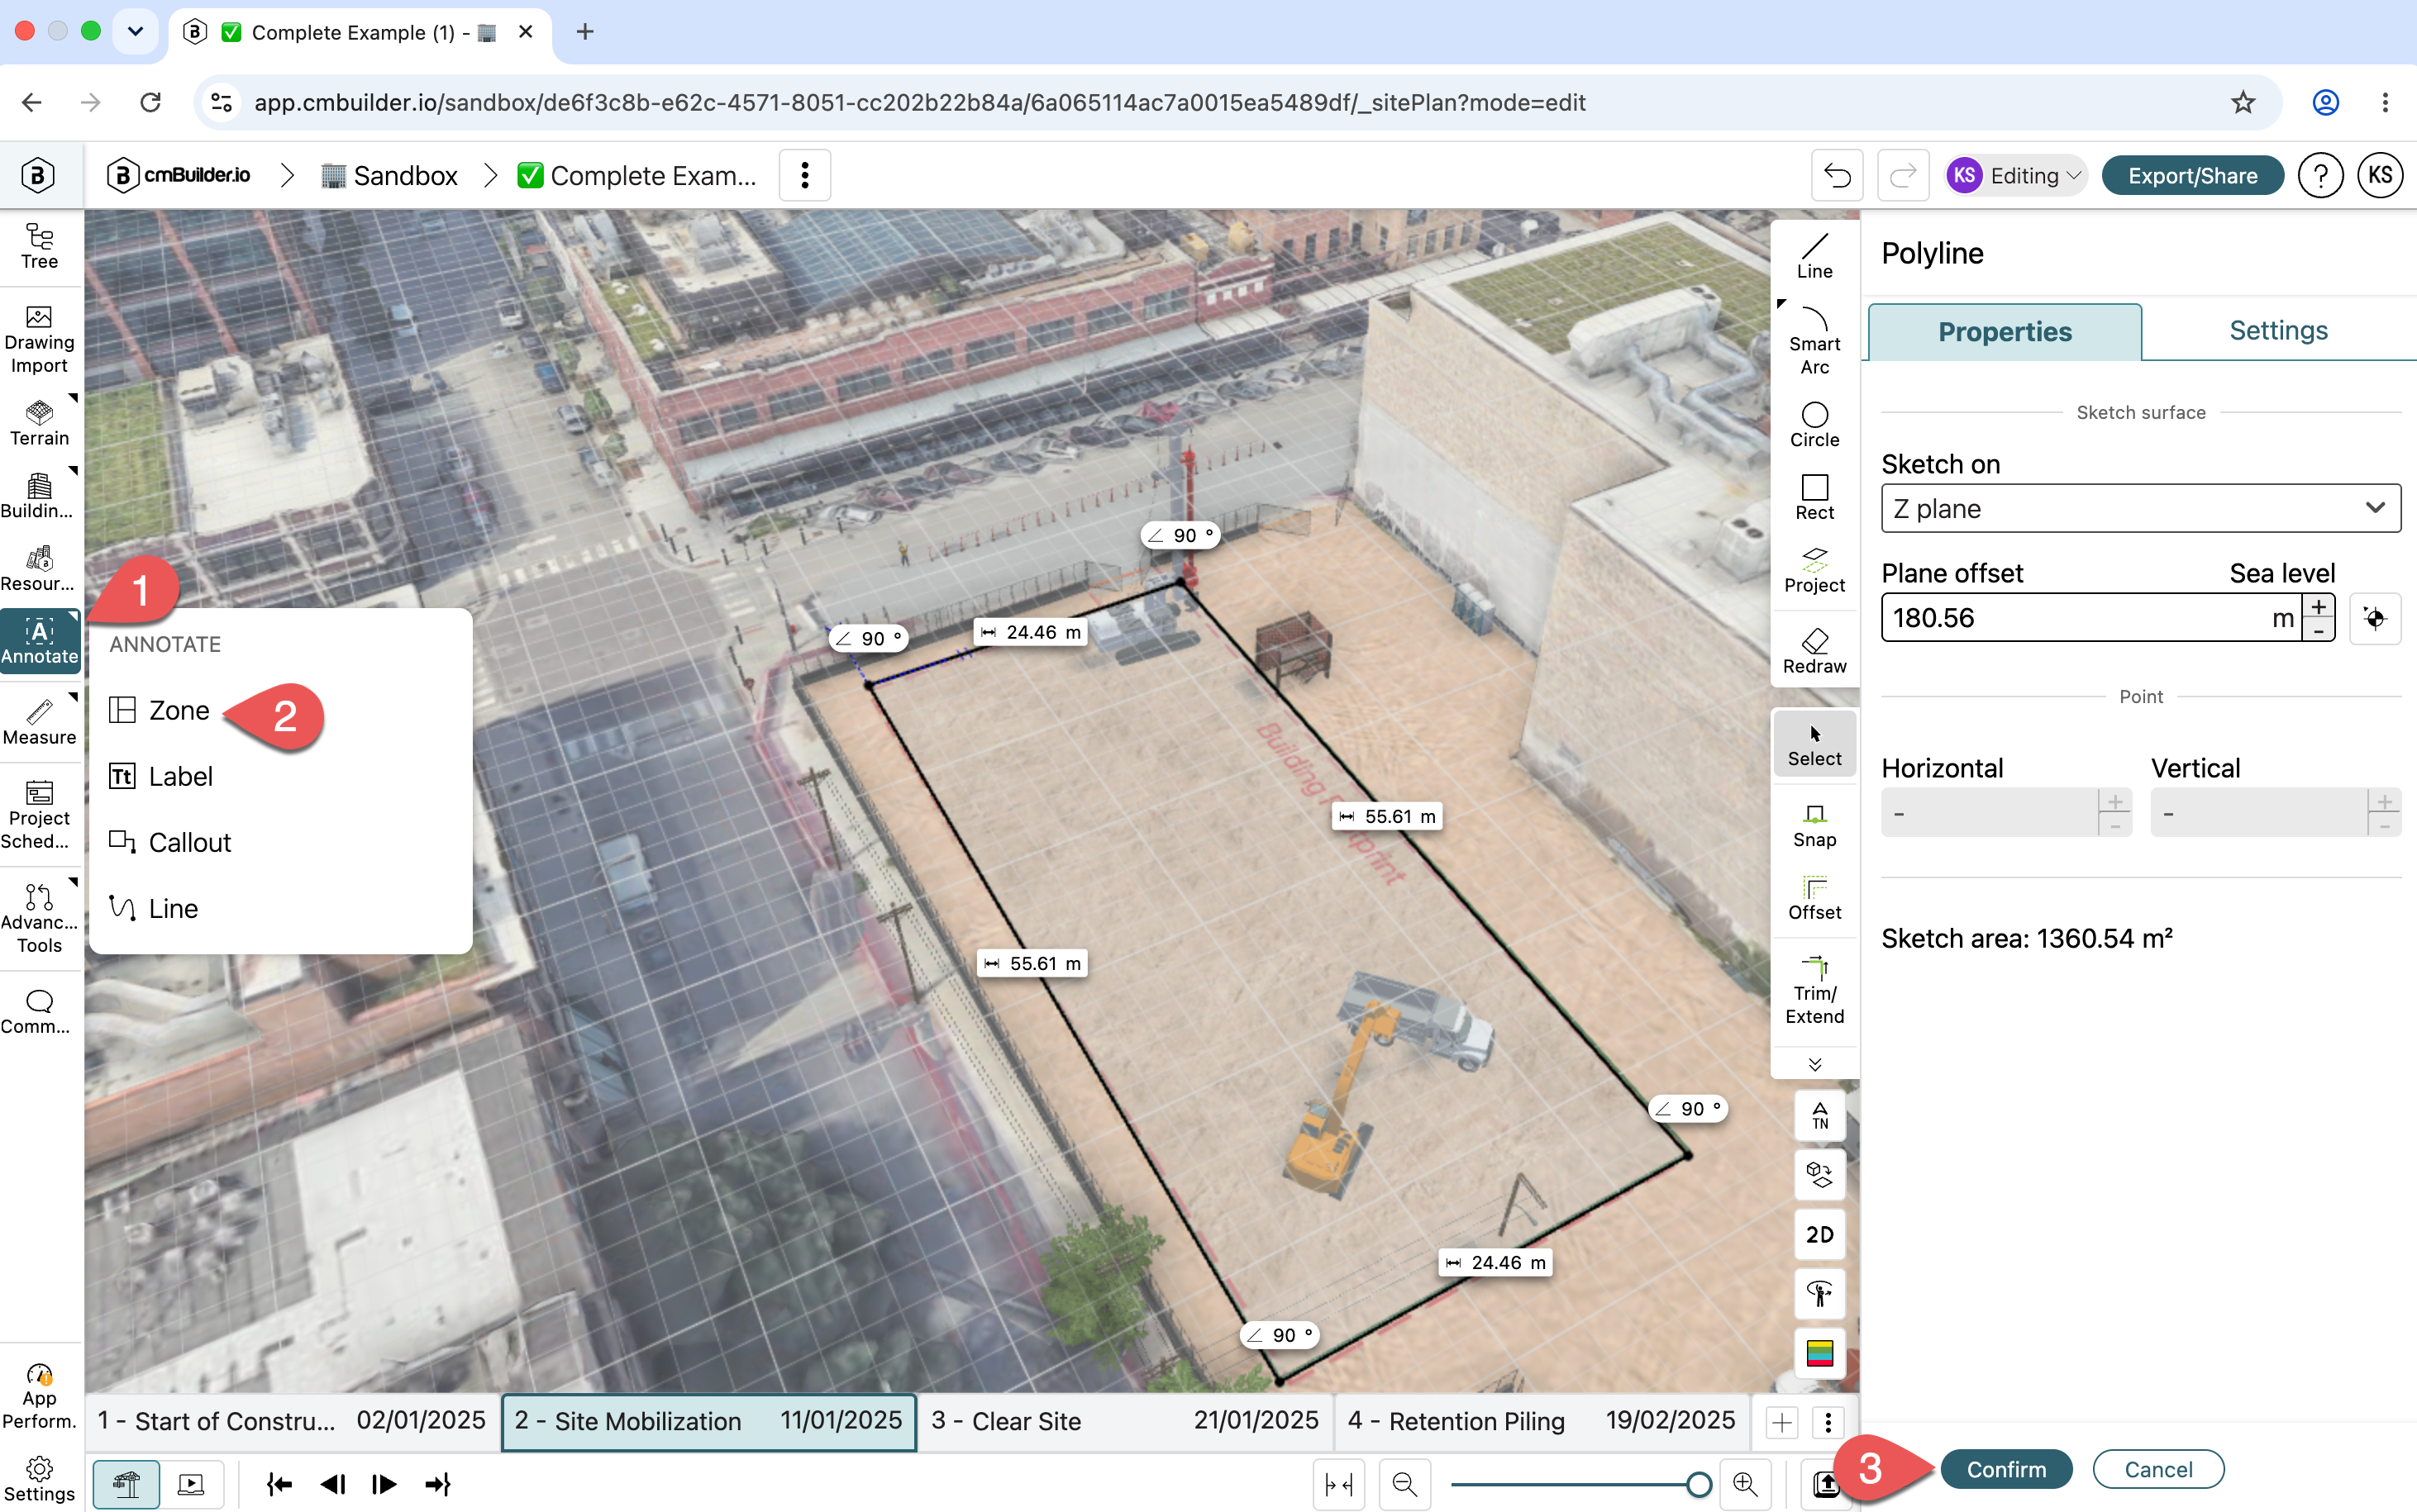The width and height of the screenshot is (2417, 1512).
Task: Go to Sandbox breadcrumb
Action: [x=389, y=176]
